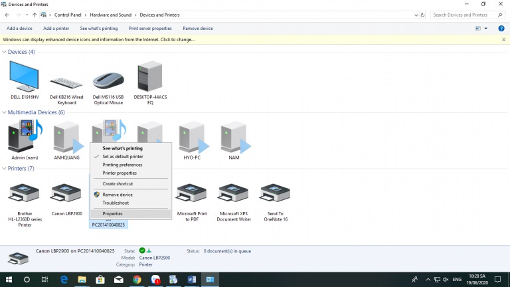Click Hardware and Sound in breadcrumb
510x287 pixels.
(x=111, y=15)
